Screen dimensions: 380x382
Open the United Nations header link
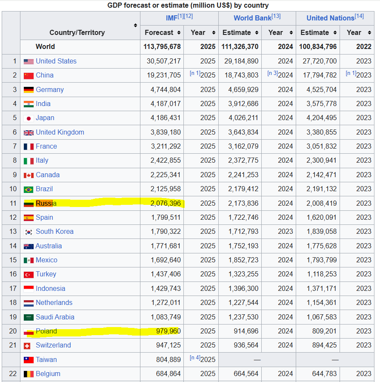(330, 18)
